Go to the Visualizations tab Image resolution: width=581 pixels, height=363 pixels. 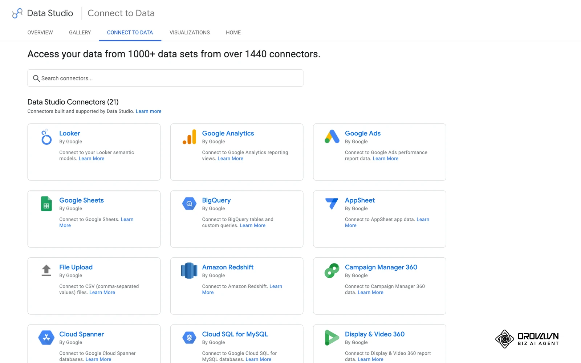190,33
